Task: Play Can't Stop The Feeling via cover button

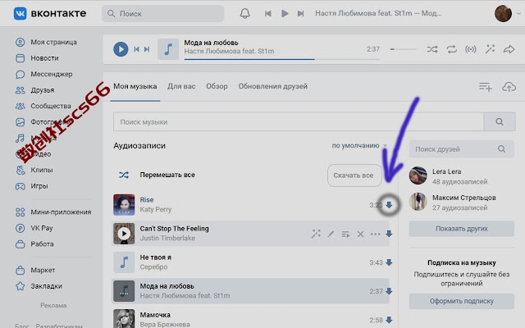Action: click(124, 234)
